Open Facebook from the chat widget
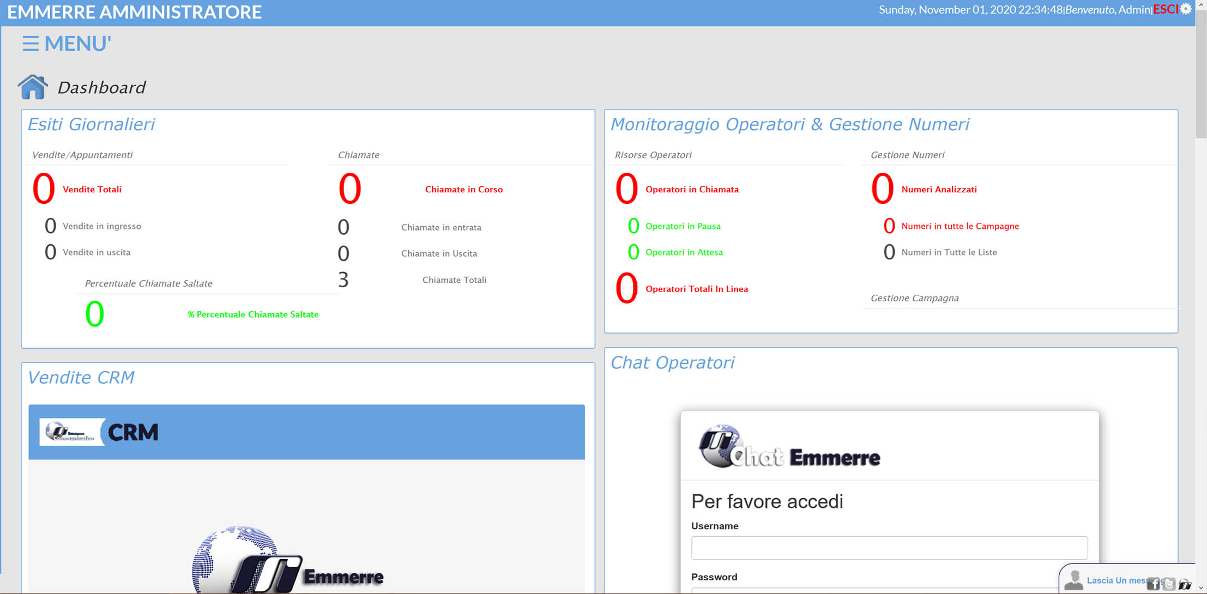This screenshot has height=594, width=1207. click(1153, 583)
